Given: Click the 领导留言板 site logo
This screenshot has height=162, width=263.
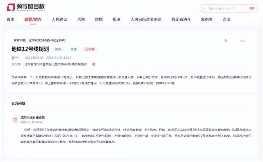Looking at the screenshot, I should pos(26,7).
